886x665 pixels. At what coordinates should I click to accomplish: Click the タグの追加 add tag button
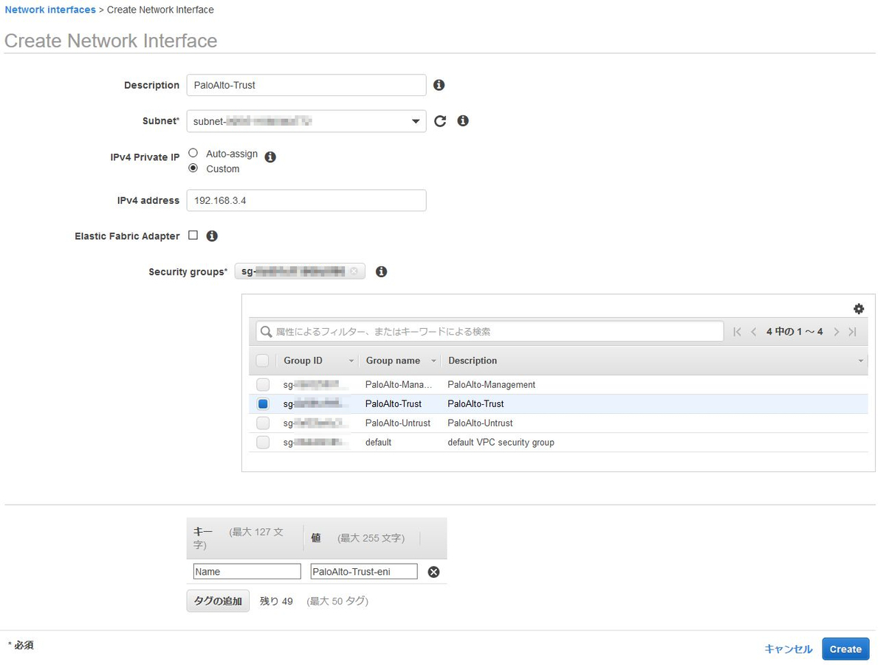pos(218,601)
